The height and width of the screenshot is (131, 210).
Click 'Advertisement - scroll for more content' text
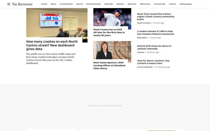[105, 106]
